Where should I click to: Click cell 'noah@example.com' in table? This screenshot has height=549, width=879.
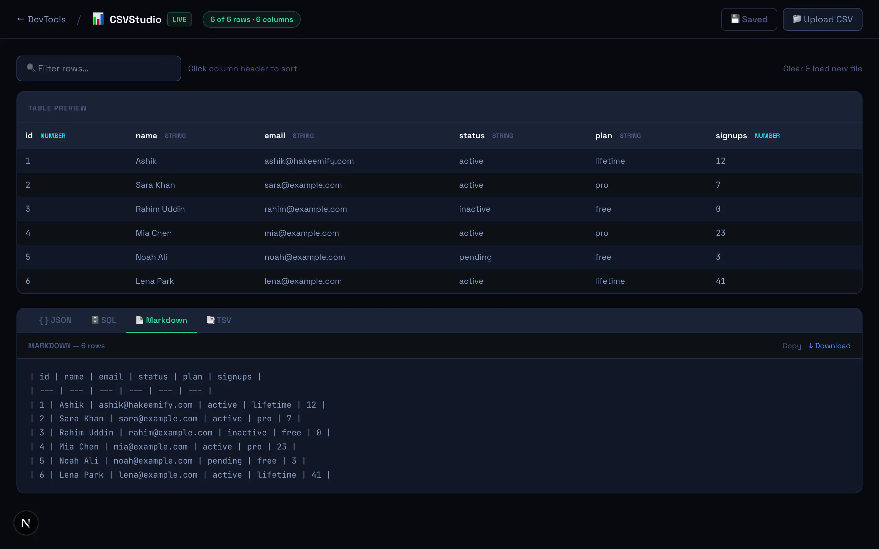pos(304,257)
